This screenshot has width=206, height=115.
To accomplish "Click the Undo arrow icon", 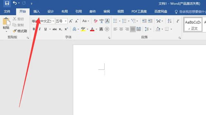I will (x=15, y=3).
